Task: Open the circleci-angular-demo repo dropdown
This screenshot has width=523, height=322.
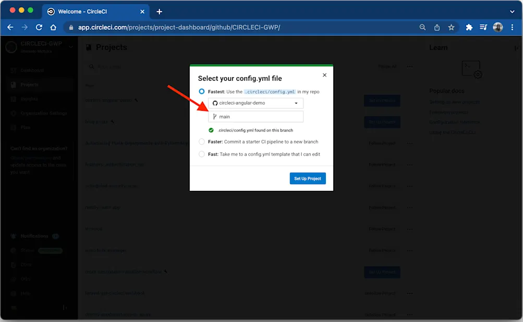Action: pyautogui.click(x=256, y=103)
